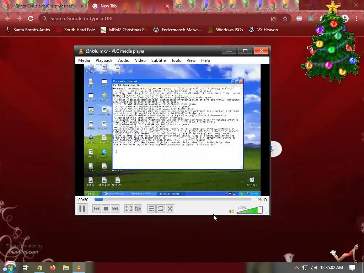Toggle loop mode in VLC
The image size is (364, 273).
click(x=161, y=209)
